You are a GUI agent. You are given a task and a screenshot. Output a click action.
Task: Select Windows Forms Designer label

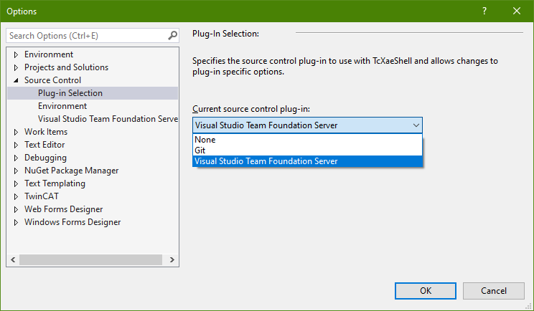tap(72, 222)
